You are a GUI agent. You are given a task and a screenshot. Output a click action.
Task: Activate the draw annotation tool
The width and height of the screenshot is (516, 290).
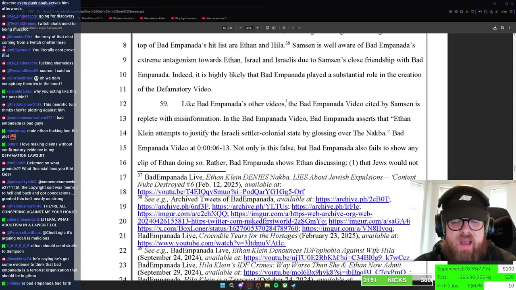pyautogui.click(x=284, y=28)
